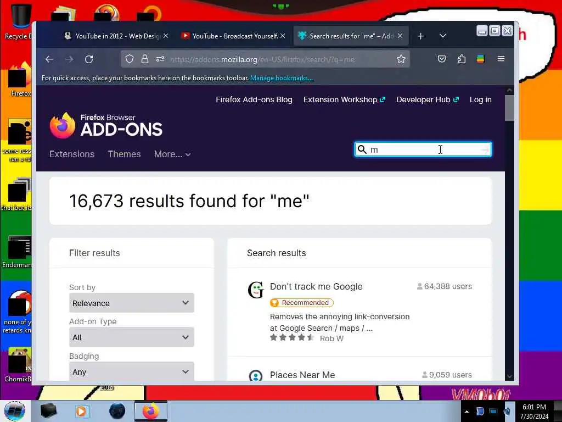Reload the current page
Screen dimensions: 562x422
tap(89, 59)
